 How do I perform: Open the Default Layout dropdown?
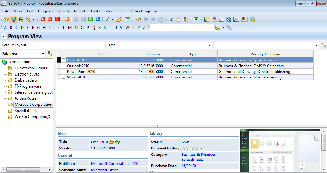[x=53, y=45]
